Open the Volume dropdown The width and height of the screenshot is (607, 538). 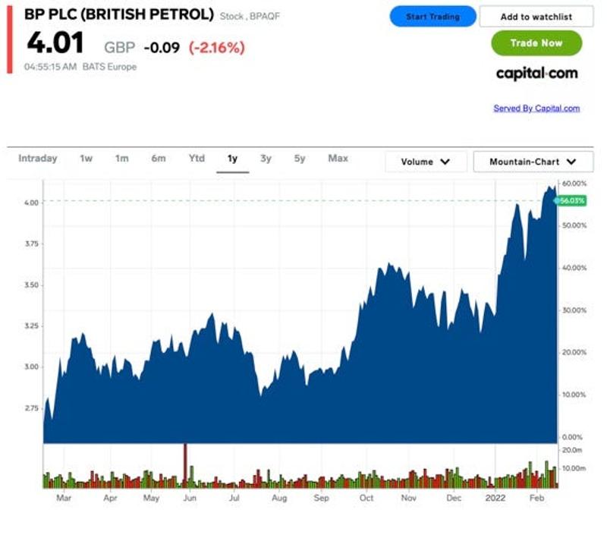click(x=426, y=162)
